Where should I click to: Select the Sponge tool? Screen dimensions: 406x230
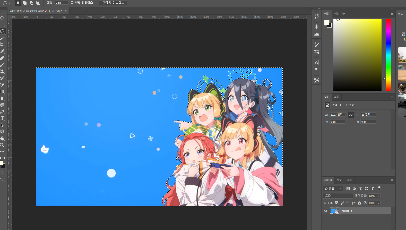coord(2,105)
